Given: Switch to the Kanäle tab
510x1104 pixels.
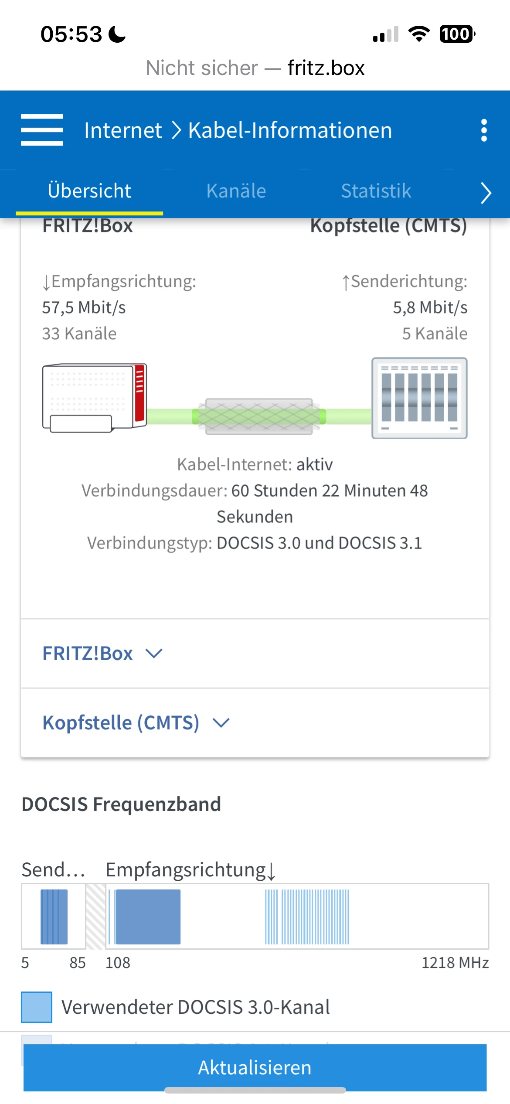Looking at the screenshot, I should (x=236, y=191).
